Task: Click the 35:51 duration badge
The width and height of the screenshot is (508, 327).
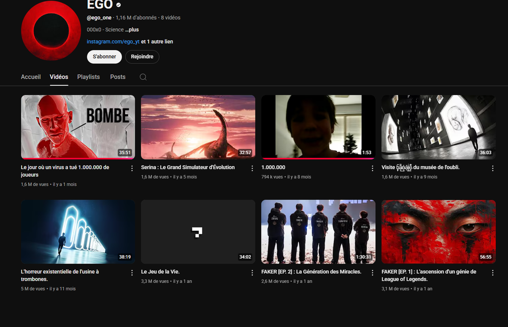Action: click(125, 153)
